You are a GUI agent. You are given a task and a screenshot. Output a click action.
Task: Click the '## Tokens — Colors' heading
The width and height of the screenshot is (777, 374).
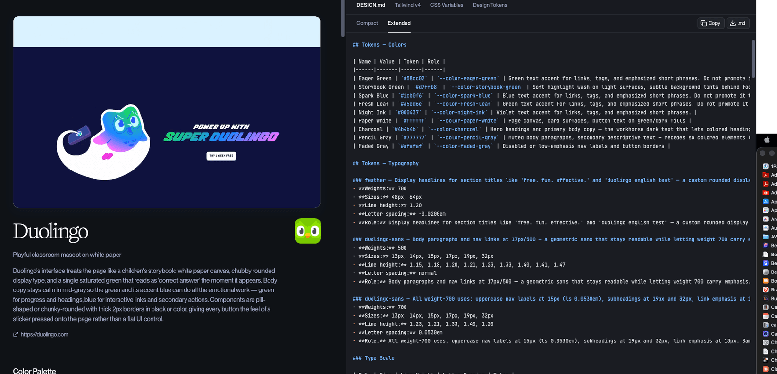[x=379, y=45]
